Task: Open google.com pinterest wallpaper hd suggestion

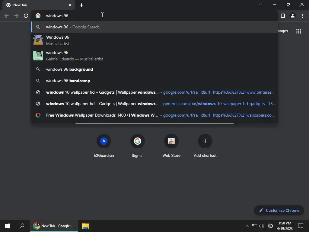Action: (x=154, y=92)
